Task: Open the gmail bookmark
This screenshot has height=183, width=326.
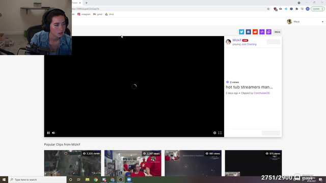Action: click(98, 14)
